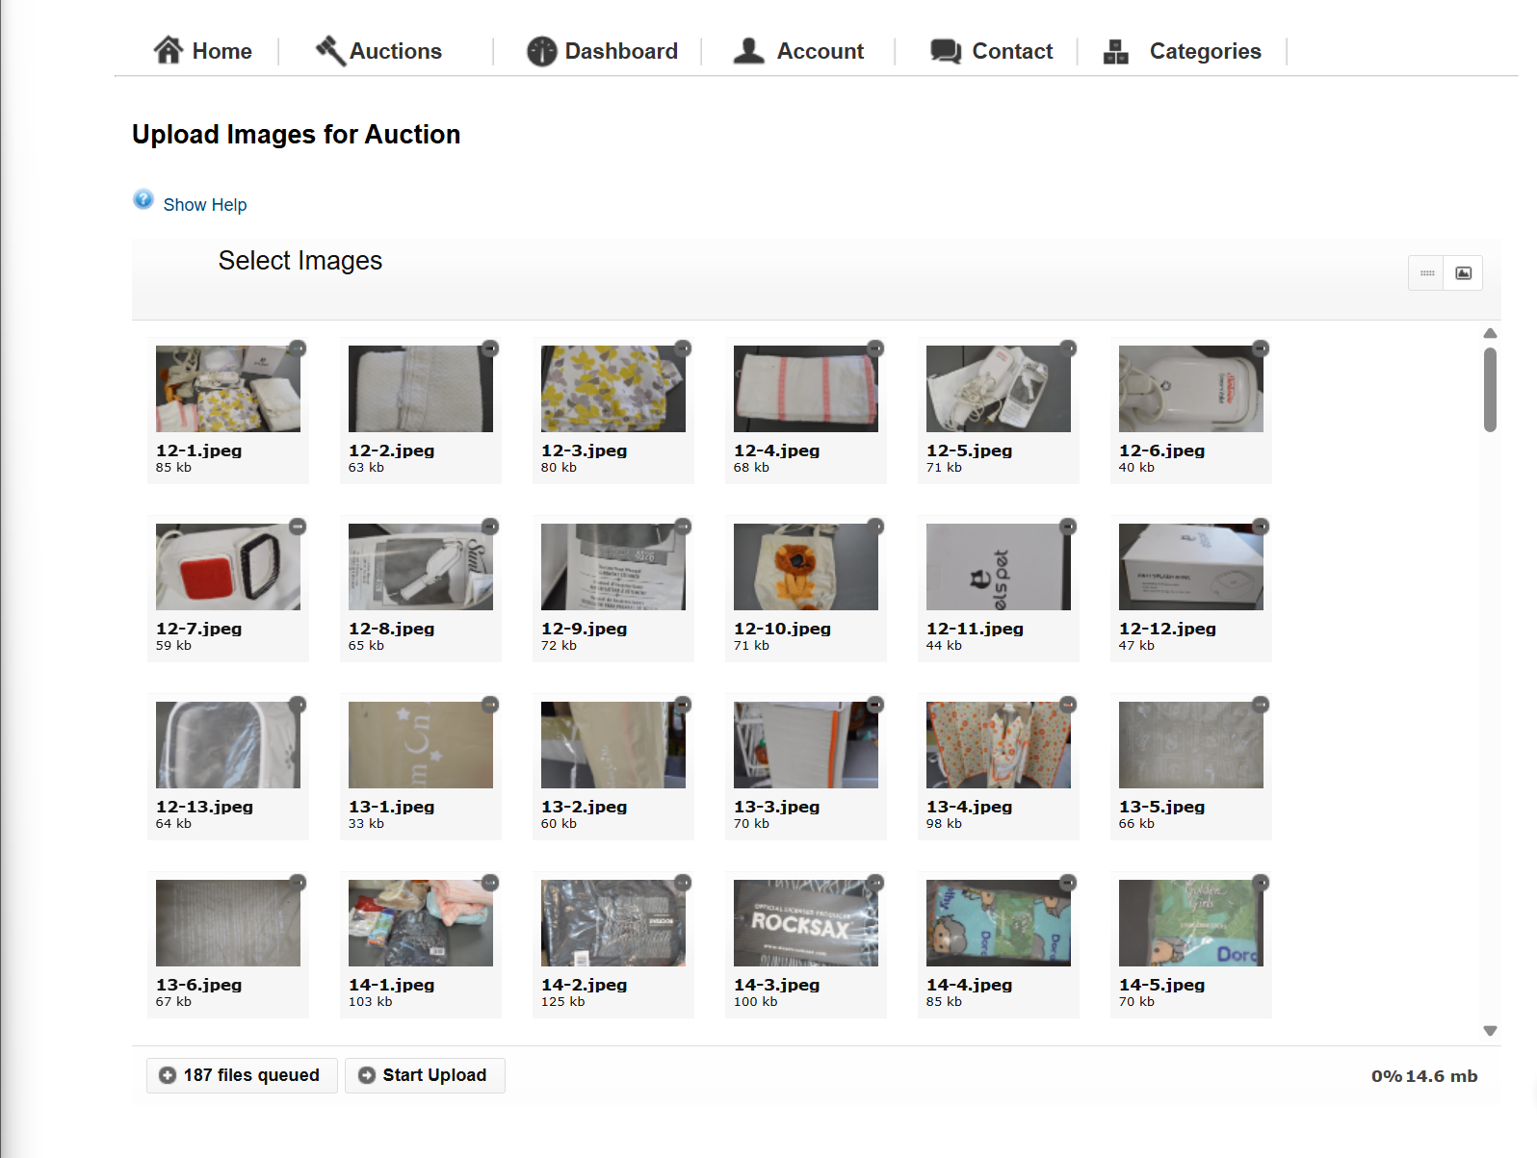Click the remove icon on 12-4.jpeg

(x=875, y=348)
